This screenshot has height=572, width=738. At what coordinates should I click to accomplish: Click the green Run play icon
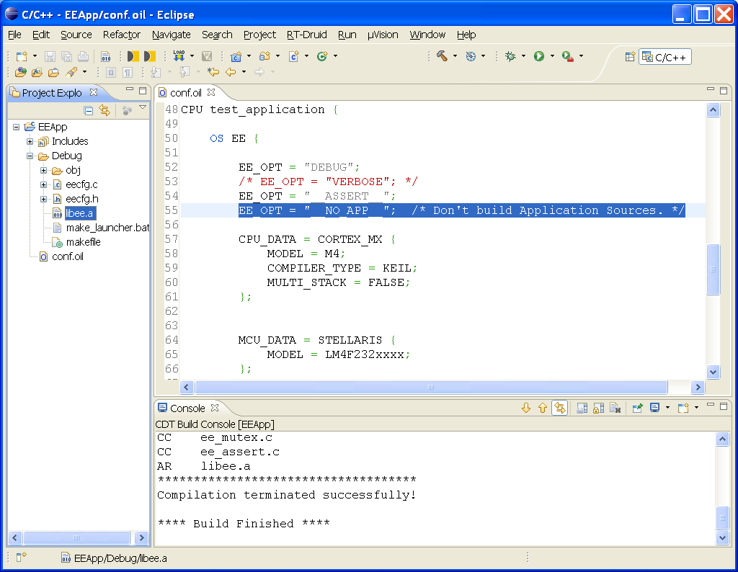coord(539,56)
